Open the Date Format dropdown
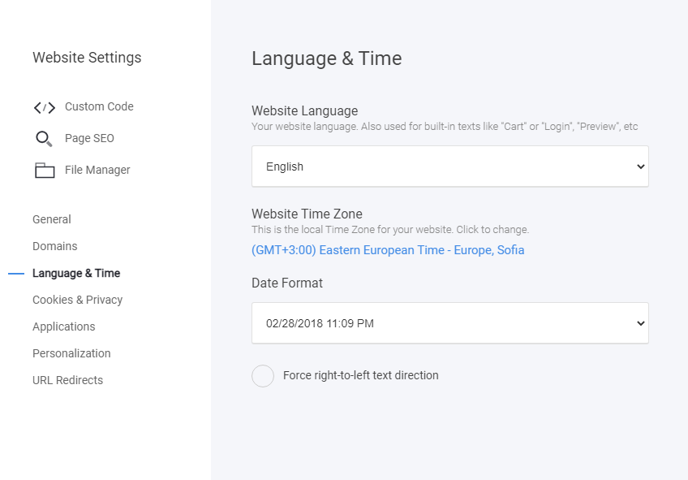688x480 pixels. point(450,323)
